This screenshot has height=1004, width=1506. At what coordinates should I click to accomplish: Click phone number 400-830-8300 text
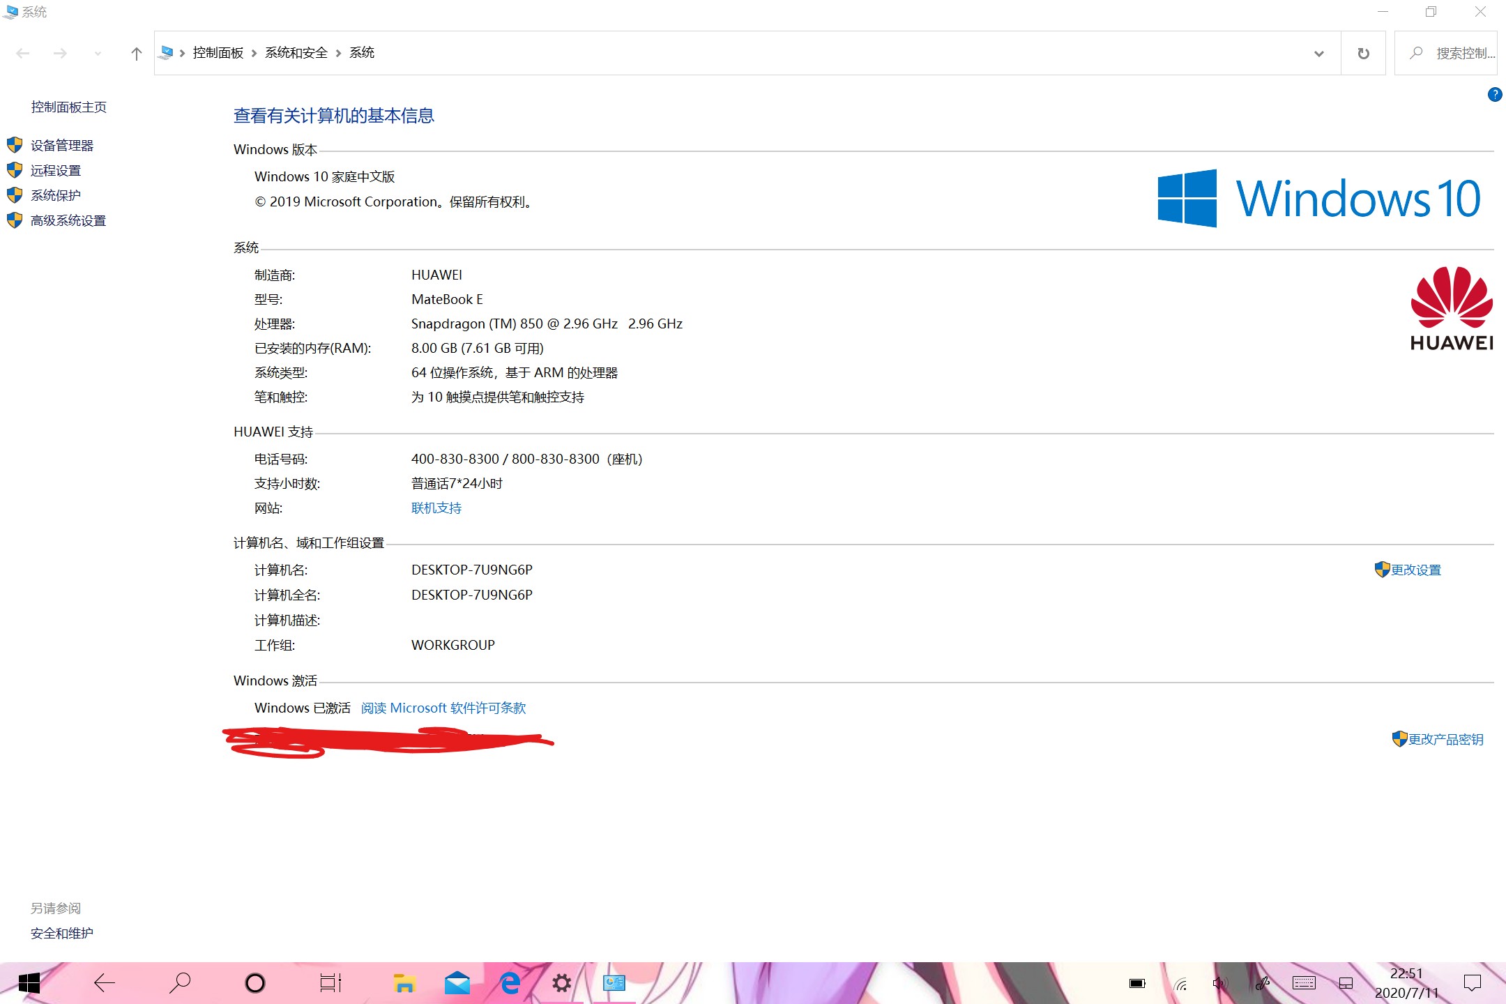tap(455, 459)
